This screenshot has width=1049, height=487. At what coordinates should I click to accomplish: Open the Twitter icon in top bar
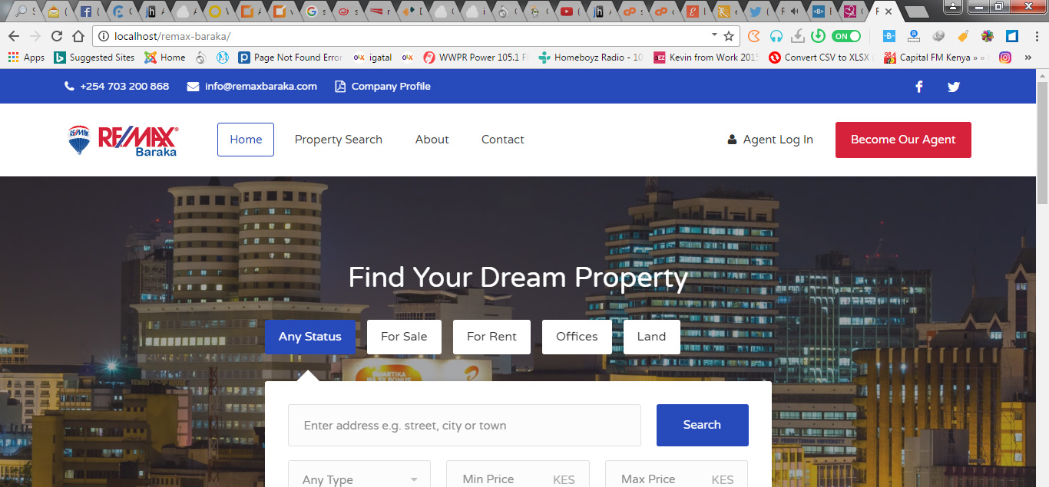(954, 87)
